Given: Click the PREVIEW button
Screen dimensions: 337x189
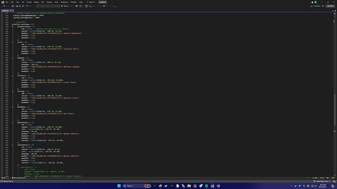Looking at the screenshot, I should [330, 6].
